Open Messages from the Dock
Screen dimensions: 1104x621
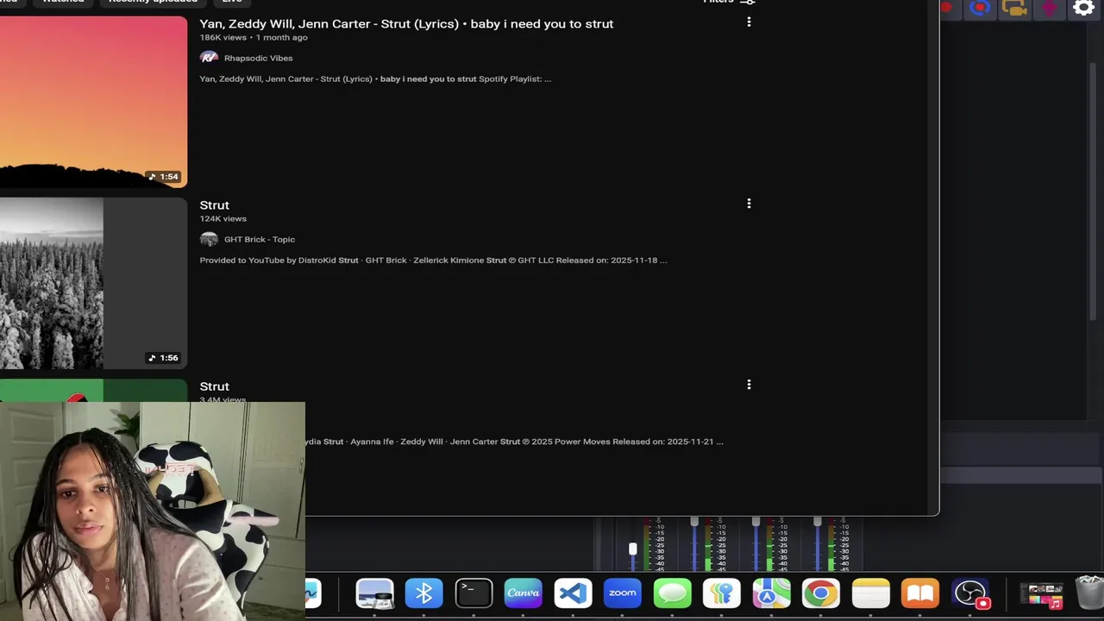click(x=672, y=593)
